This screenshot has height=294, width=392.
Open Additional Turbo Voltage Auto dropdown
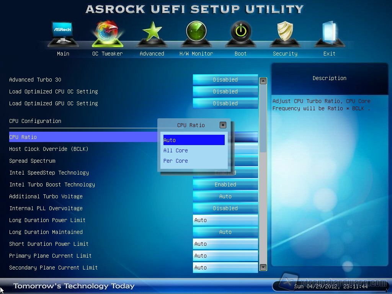point(225,196)
